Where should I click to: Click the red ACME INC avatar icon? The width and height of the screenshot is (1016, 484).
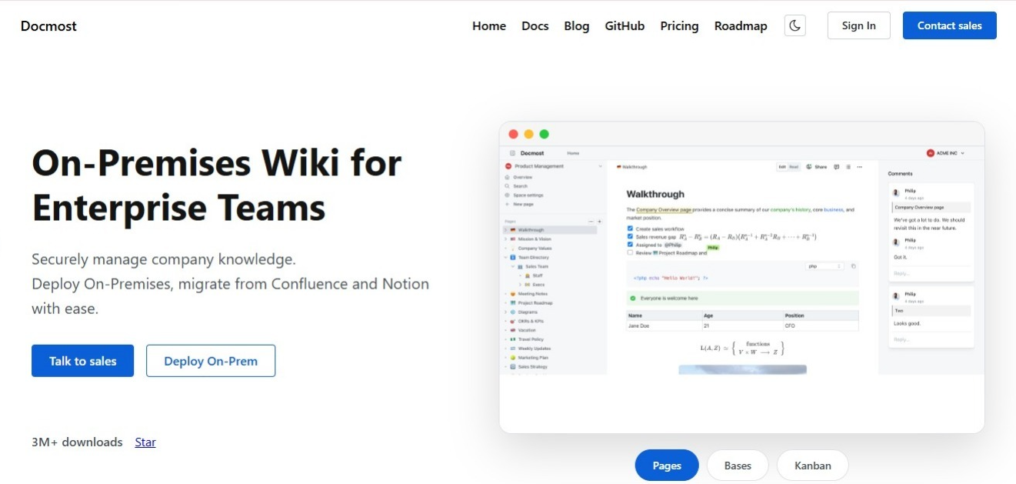click(x=931, y=153)
